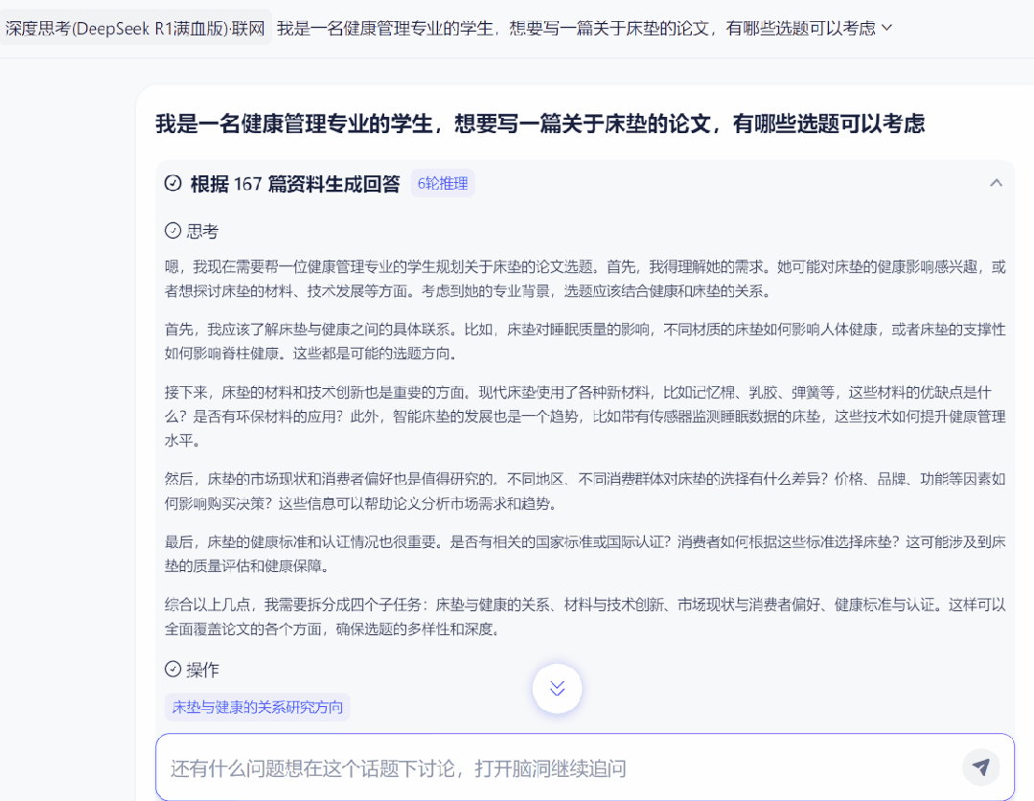Collapse the reasoning panel with up chevron
This screenshot has height=801, width=1034.
pos(996,183)
